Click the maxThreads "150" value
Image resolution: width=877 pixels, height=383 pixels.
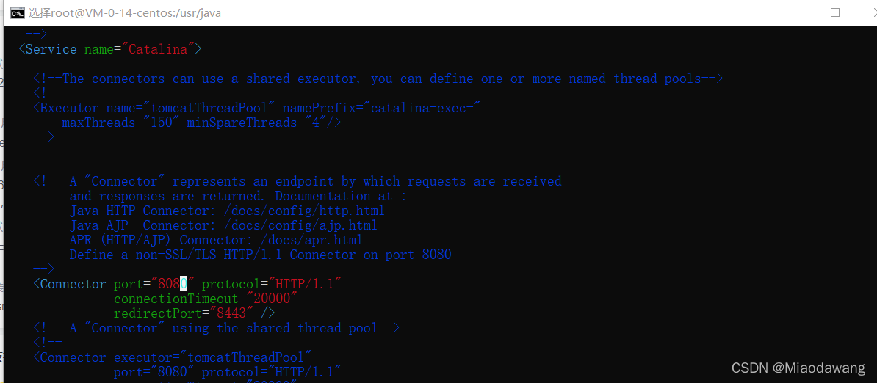coord(162,123)
